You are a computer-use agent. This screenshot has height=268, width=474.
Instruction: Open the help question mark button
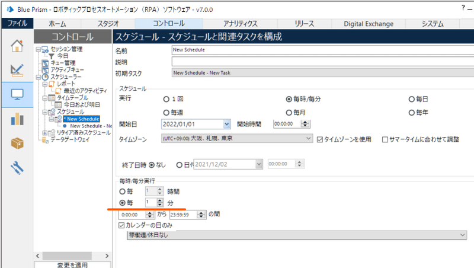[x=463, y=8]
